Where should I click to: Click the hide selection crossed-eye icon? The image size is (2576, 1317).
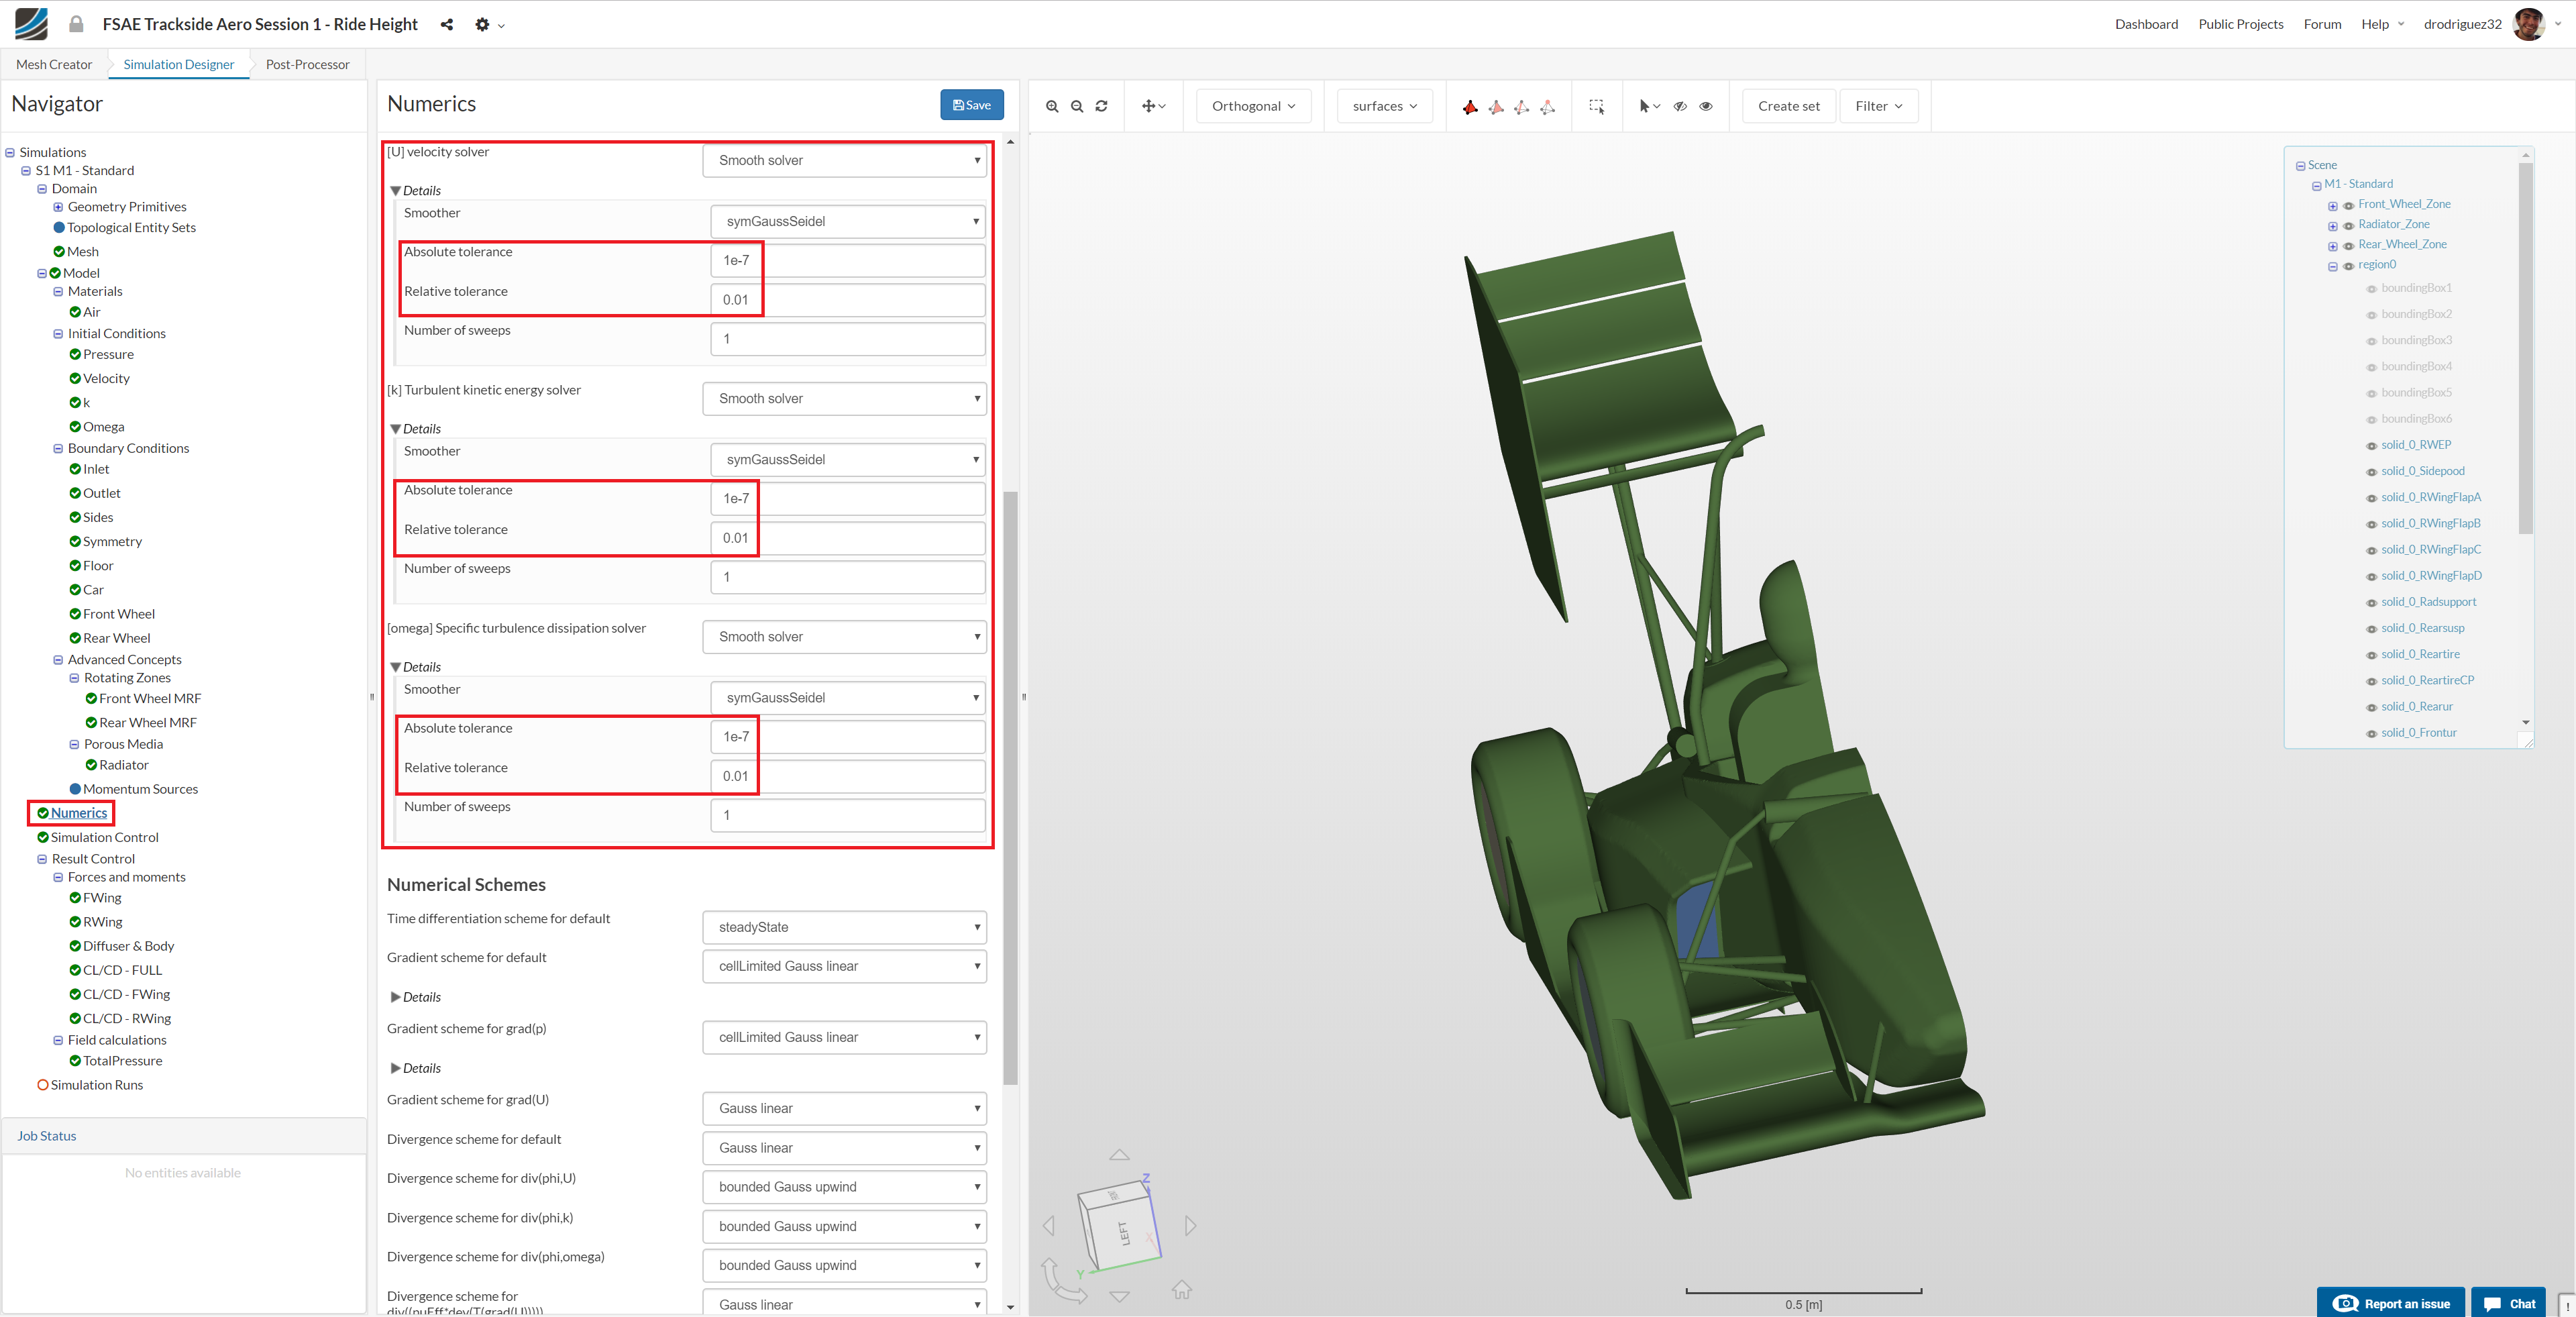click(x=1680, y=106)
